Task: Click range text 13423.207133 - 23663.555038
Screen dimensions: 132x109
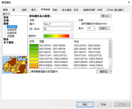Action: (53, 59)
